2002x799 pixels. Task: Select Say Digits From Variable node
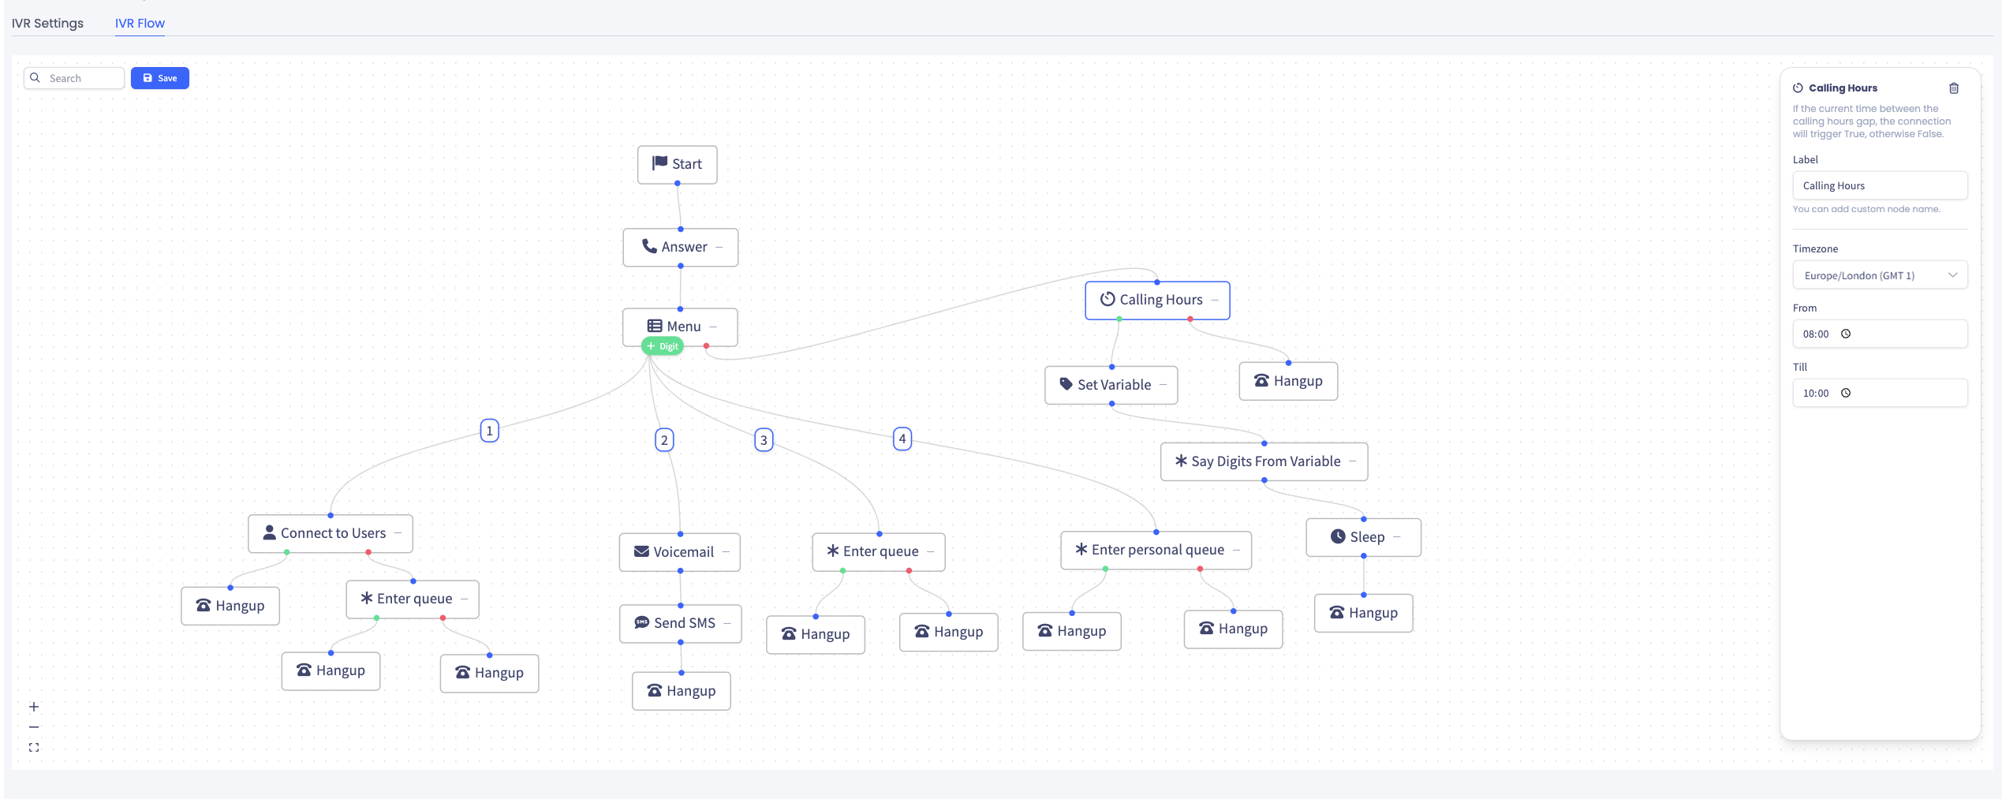pos(1264,461)
